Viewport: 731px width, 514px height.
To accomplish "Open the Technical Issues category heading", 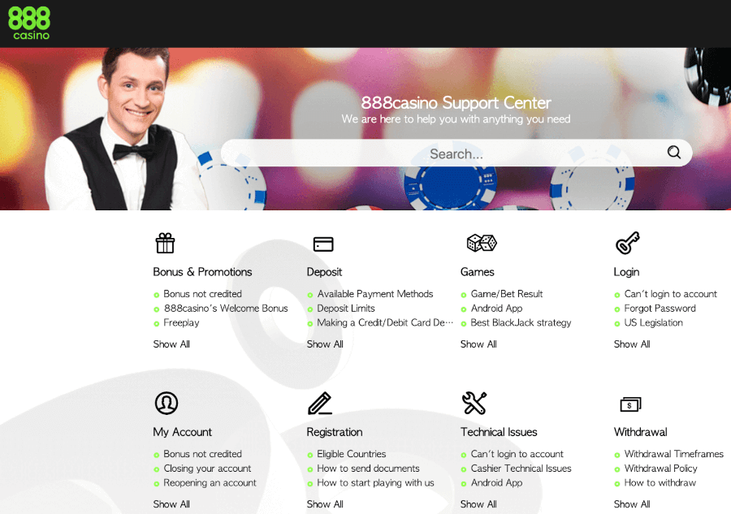I will (499, 432).
